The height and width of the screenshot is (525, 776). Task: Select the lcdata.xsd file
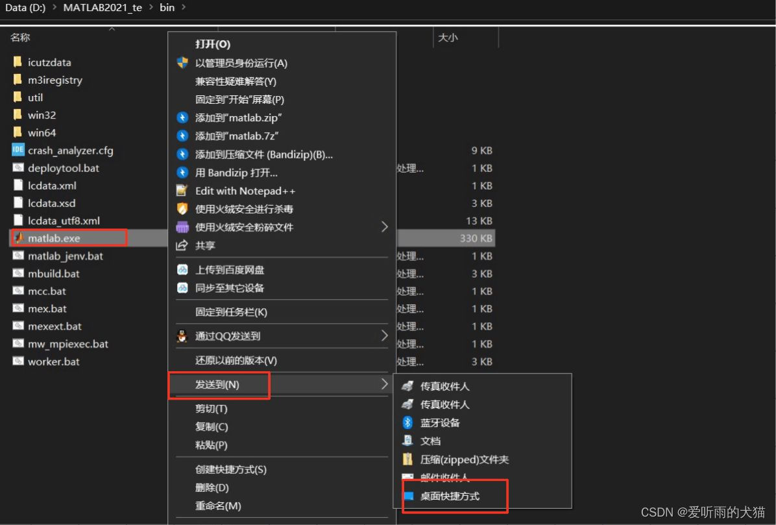(x=52, y=203)
